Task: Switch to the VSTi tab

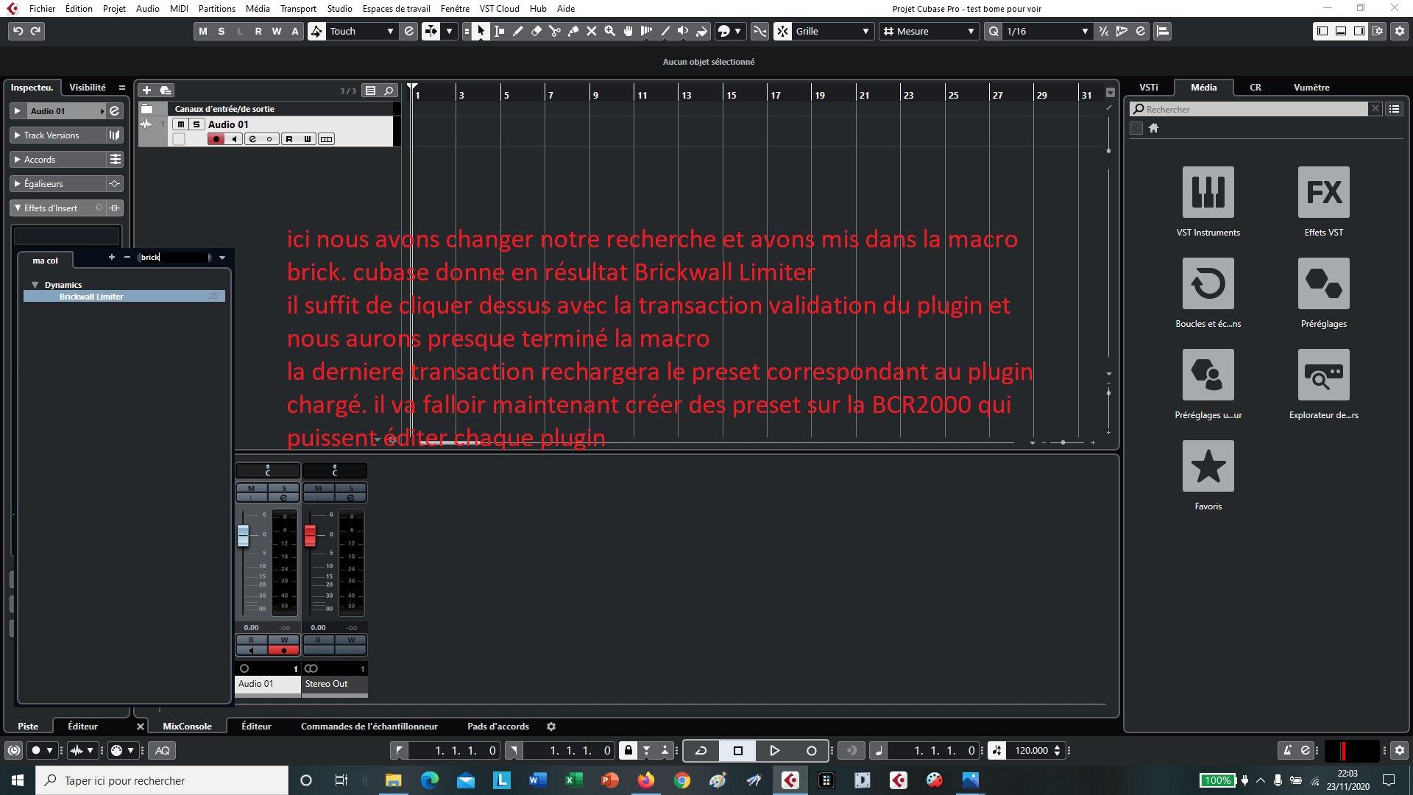Action: pos(1148,87)
